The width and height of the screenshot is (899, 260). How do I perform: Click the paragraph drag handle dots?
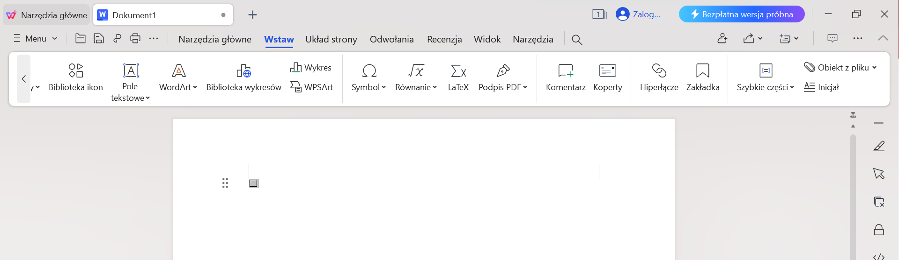point(225,183)
